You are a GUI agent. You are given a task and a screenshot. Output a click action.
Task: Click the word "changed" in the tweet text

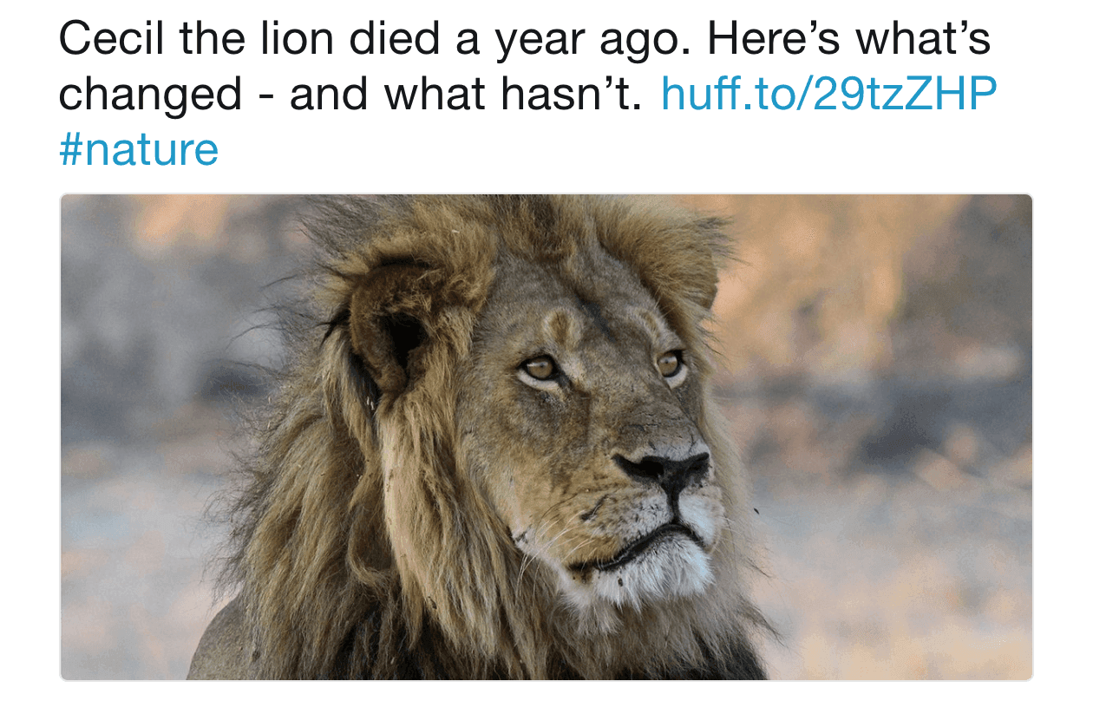click(150, 95)
